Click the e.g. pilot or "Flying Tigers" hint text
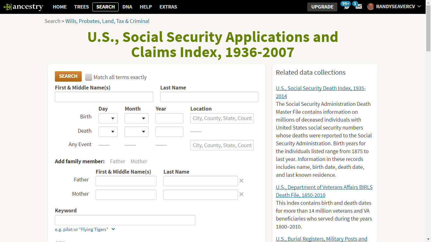Screen dimensions: 431x242 [x=81, y=229]
